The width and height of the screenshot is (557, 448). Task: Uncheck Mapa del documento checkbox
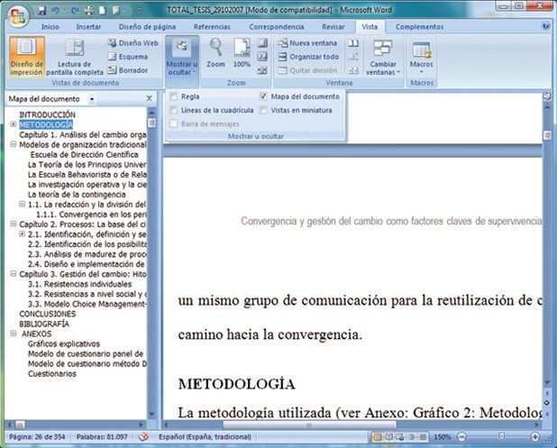tap(263, 96)
